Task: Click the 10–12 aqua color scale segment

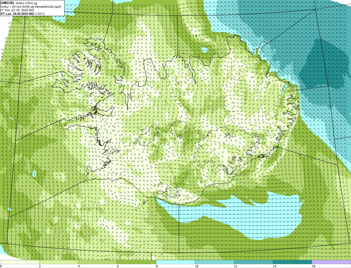Action: tap(214, 262)
